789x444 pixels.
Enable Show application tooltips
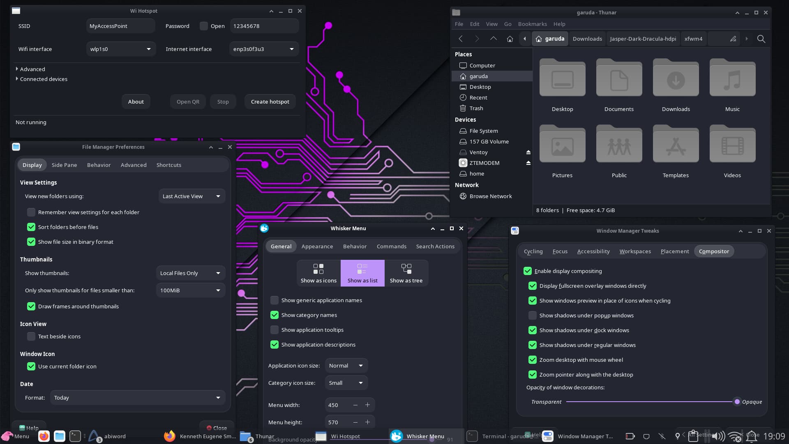[275, 330]
